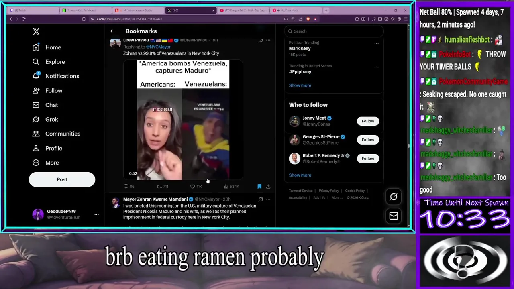Open options for Mark Kelly trend

[x=376, y=43]
